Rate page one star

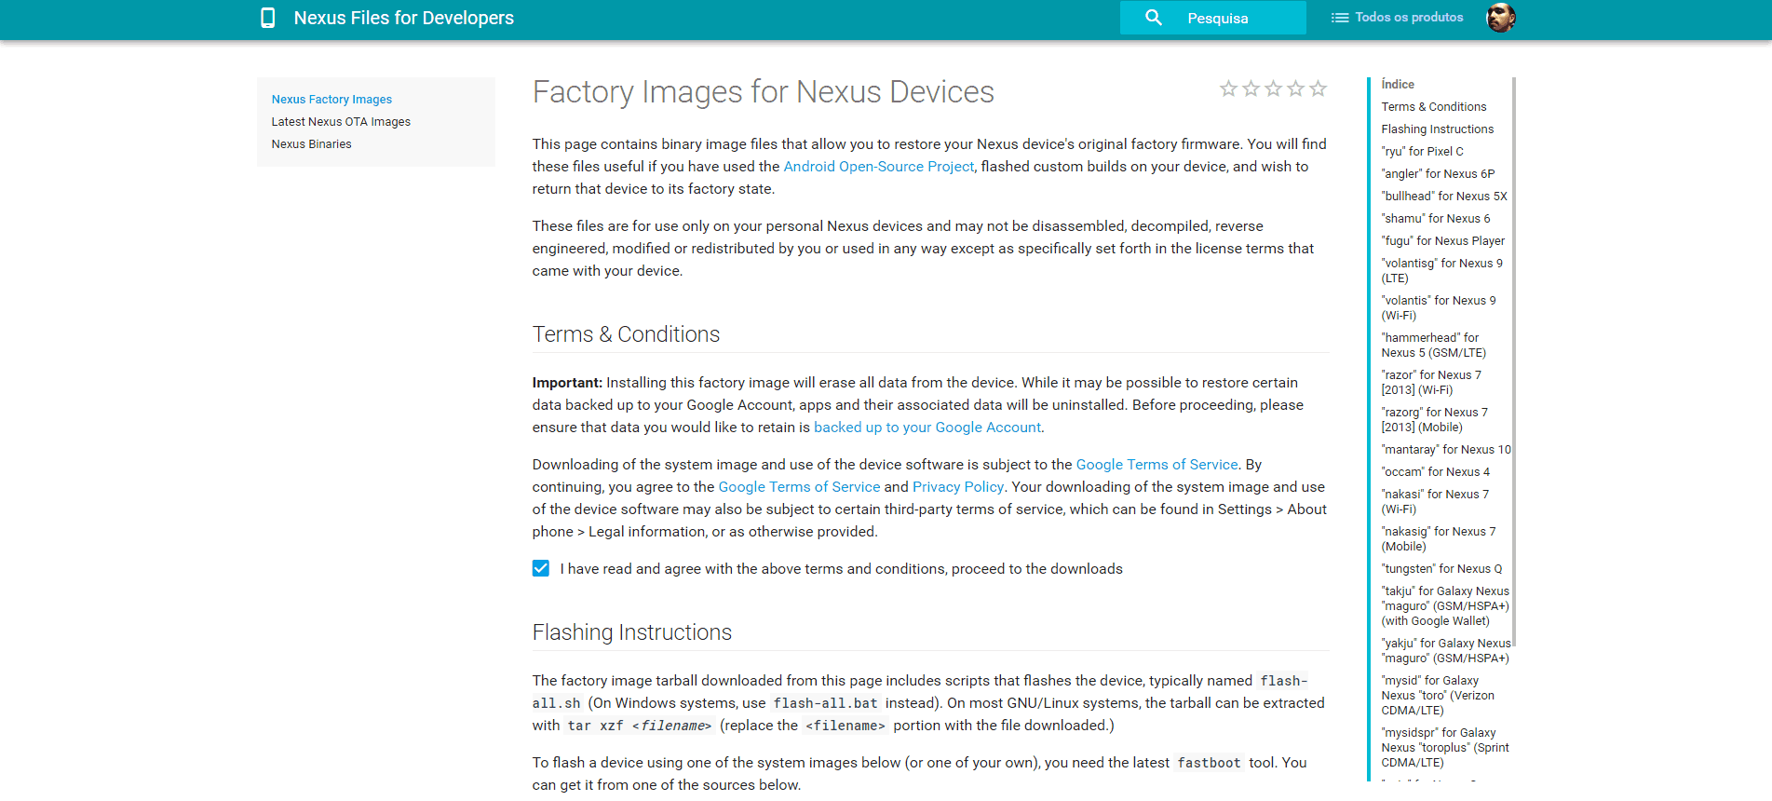click(x=1228, y=88)
